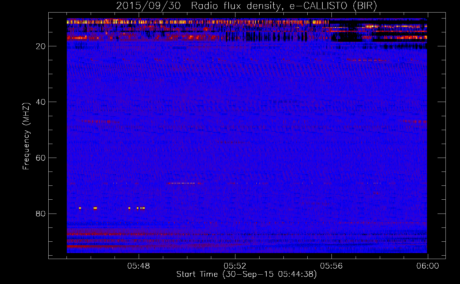The height and width of the screenshot is (284, 460).
Task: Click the "60" frequency tick label
Action: (x=41, y=158)
